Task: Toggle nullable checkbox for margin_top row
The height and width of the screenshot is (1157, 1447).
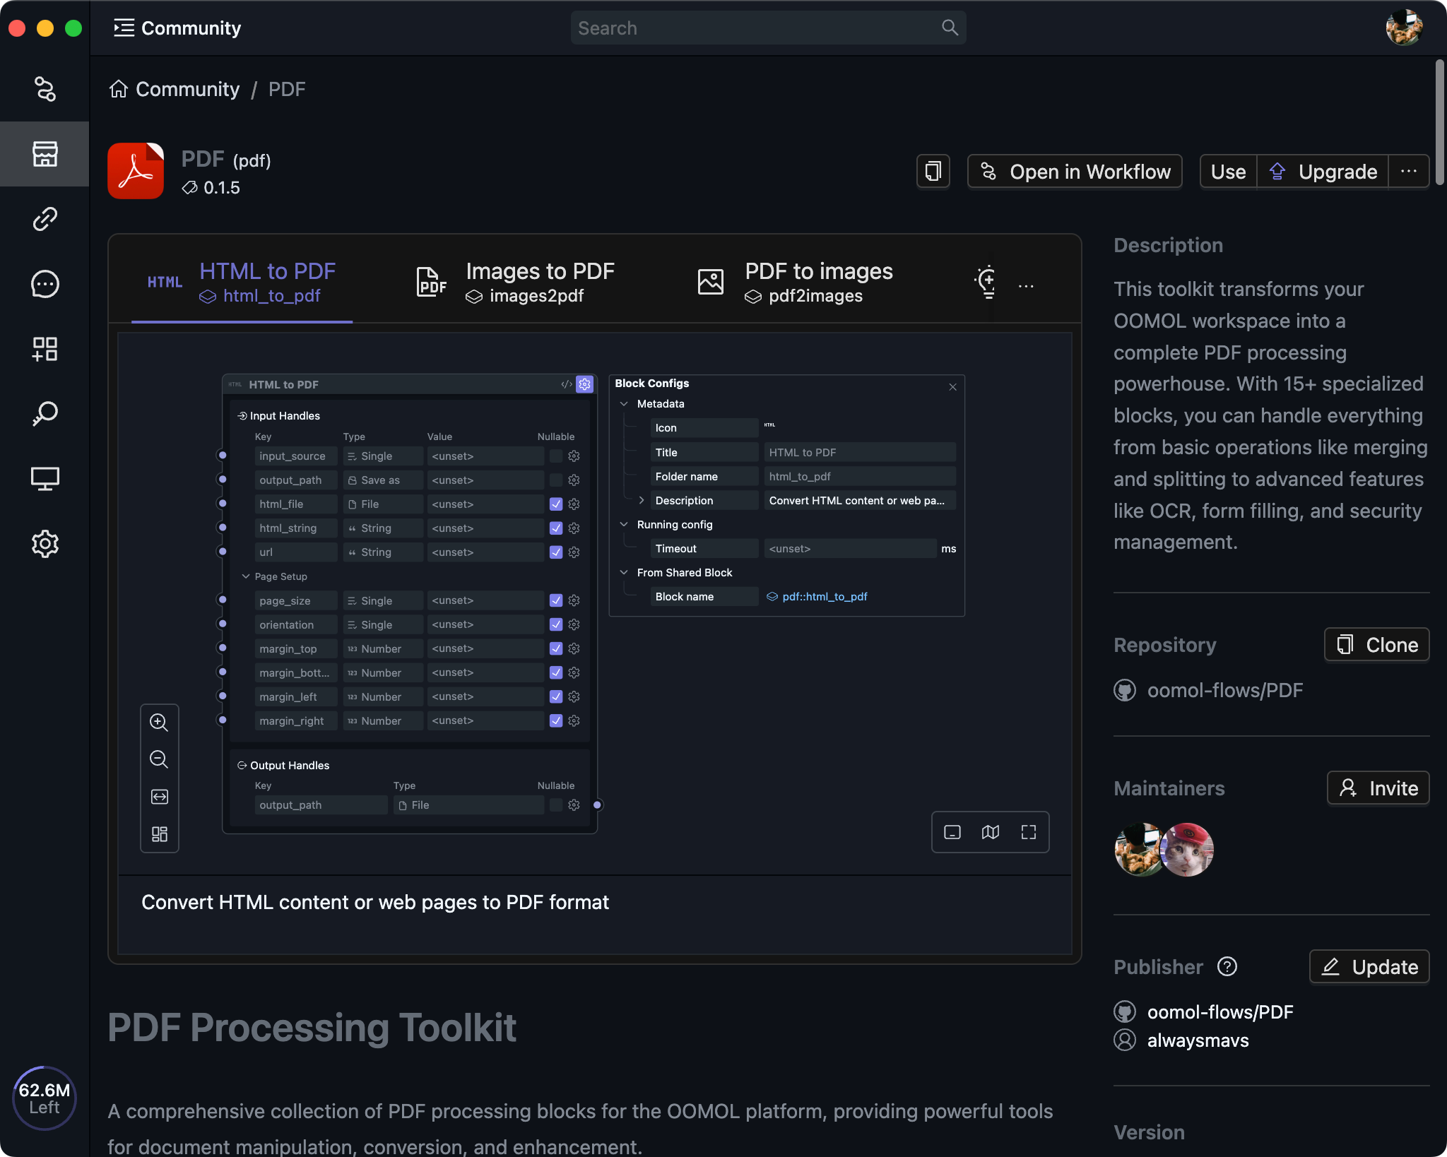Action: pyautogui.click(x=556, y=648)
